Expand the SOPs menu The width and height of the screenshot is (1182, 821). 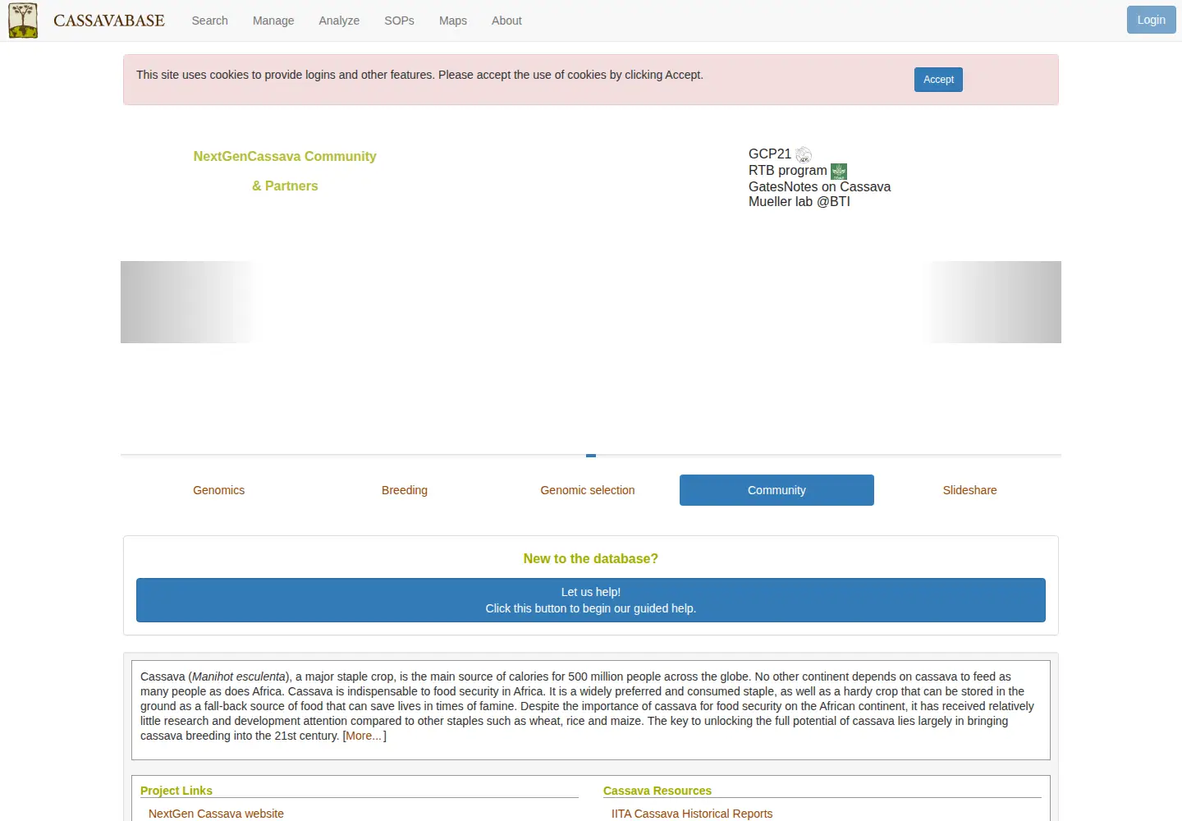399,21
